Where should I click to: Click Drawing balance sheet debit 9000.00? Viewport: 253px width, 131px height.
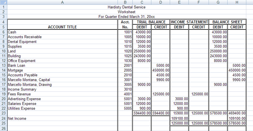(218, 85)
